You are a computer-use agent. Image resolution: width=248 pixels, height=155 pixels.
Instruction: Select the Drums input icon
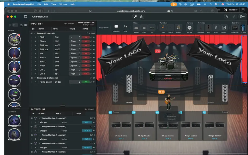pos(14,39)
